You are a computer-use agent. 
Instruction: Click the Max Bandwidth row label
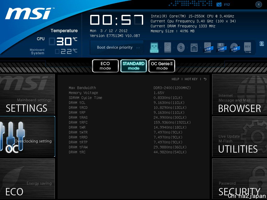(x=82, y=88)
